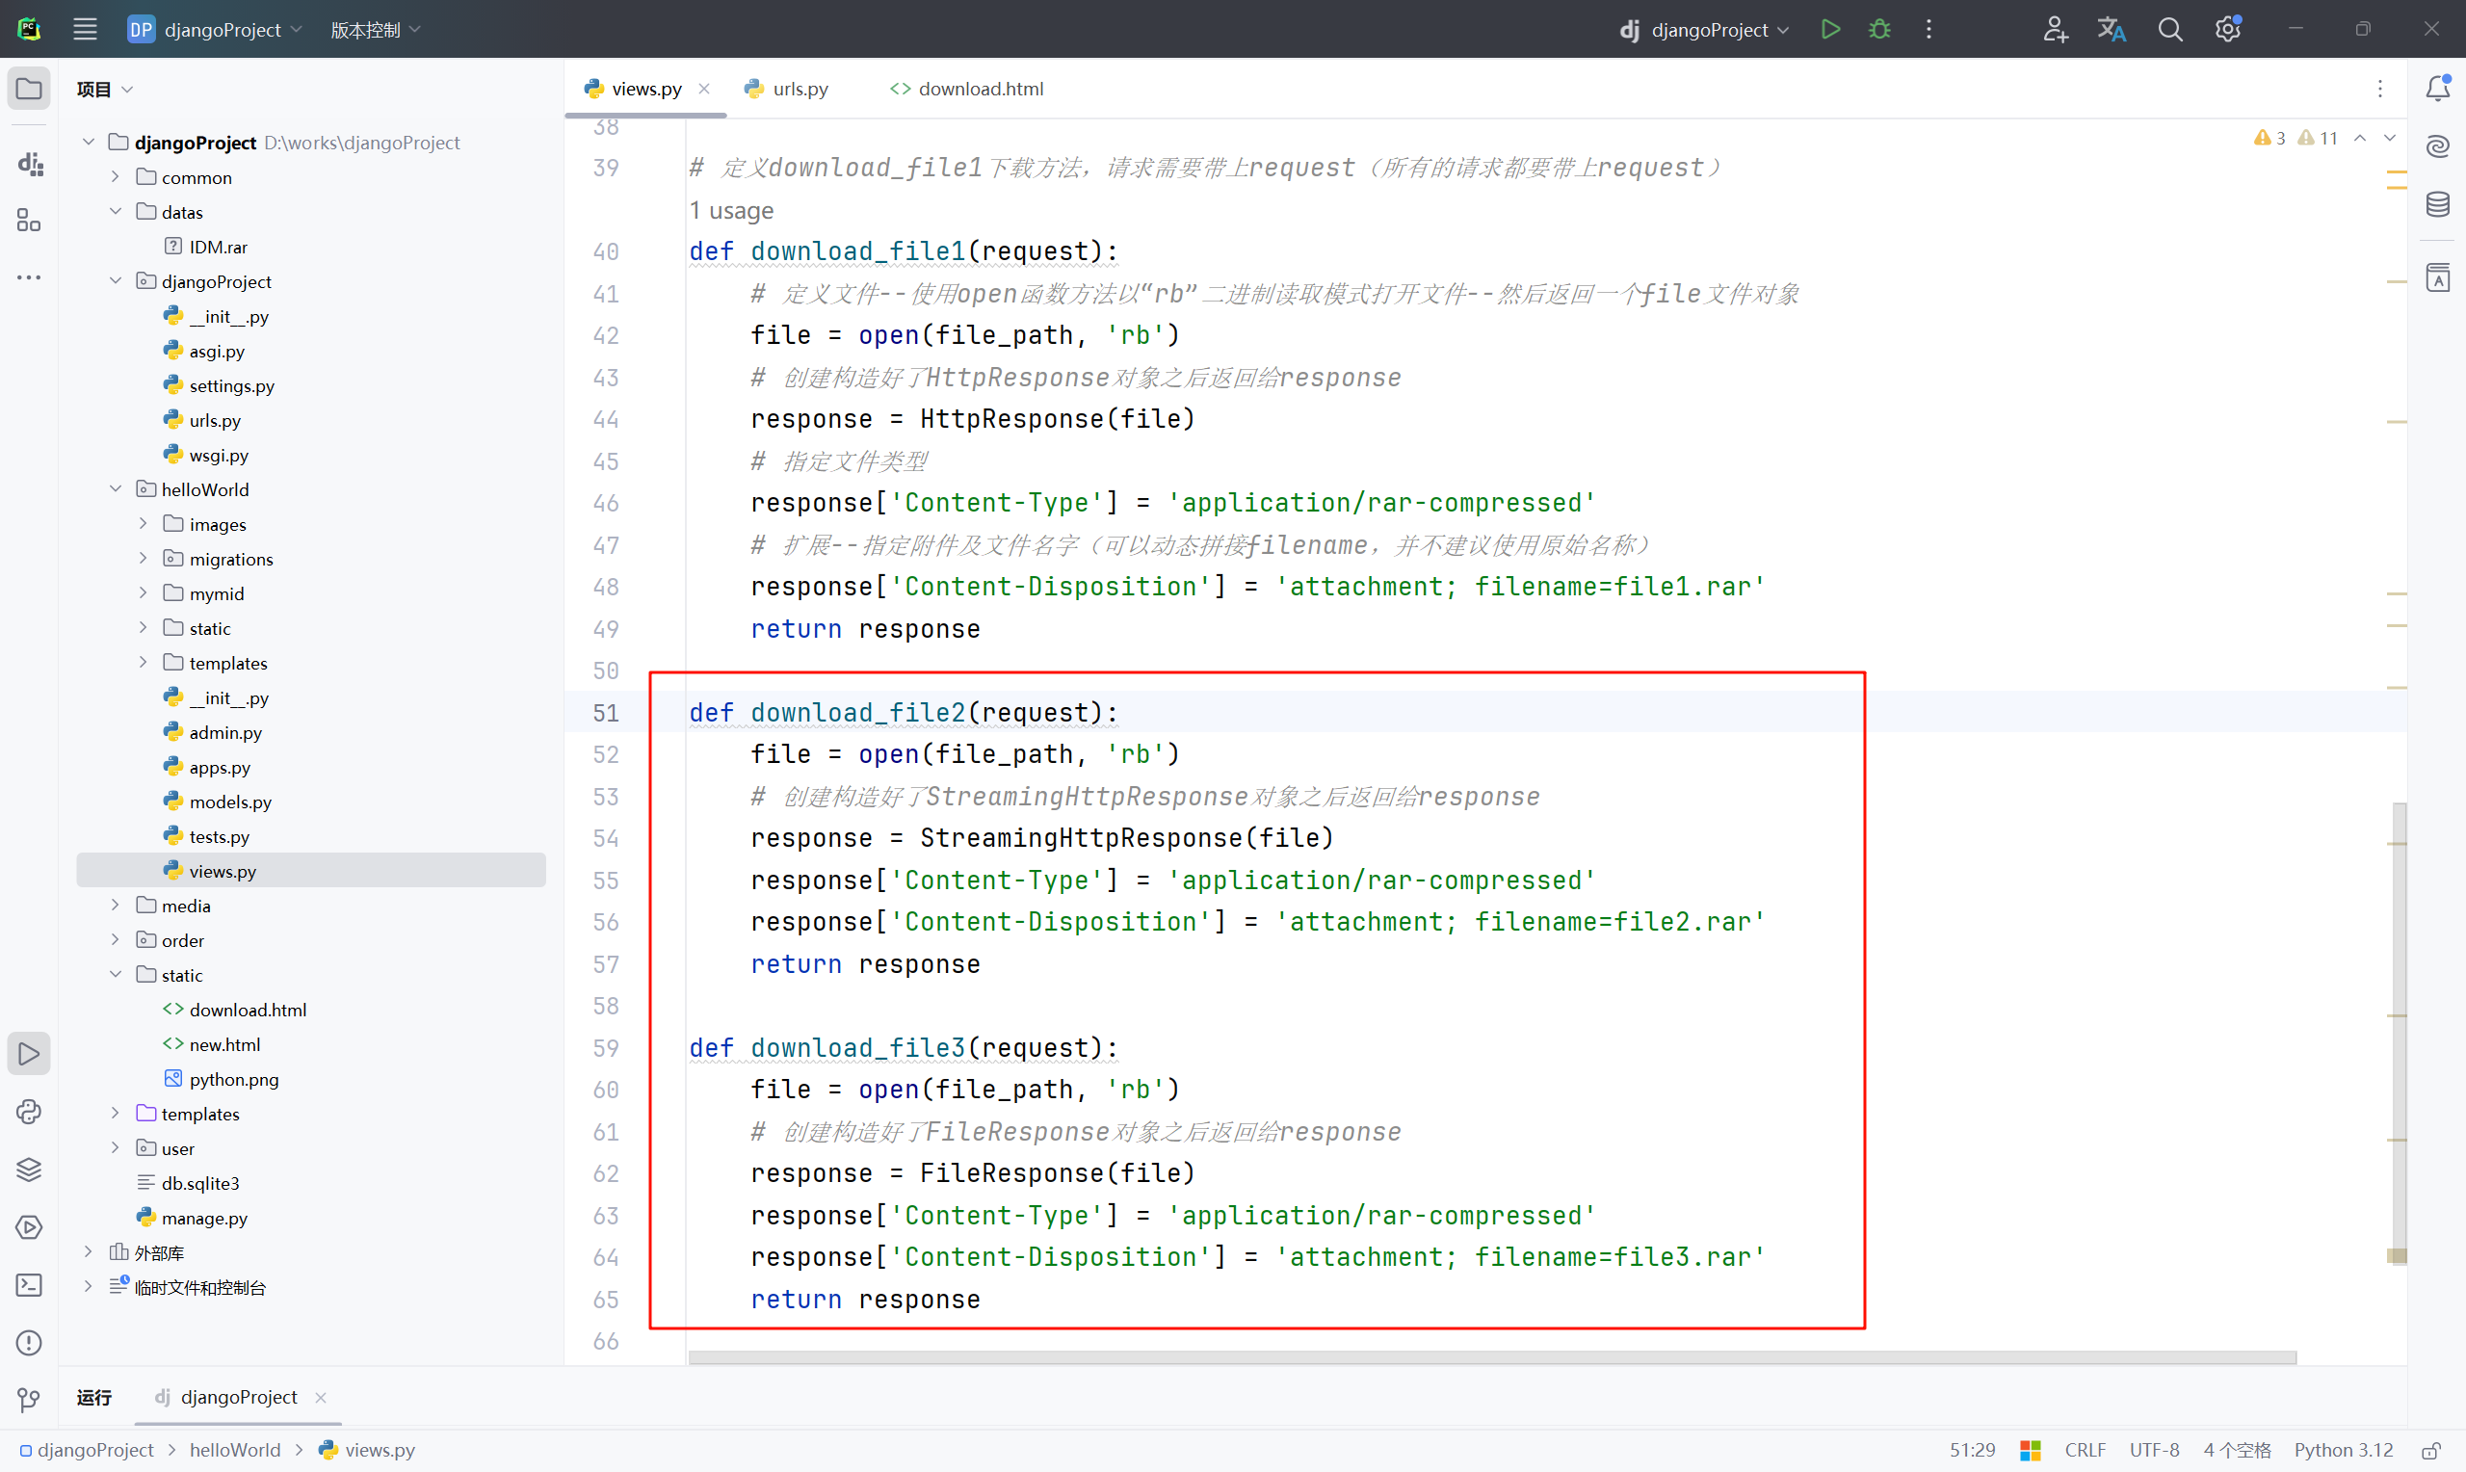Click the editor horizontal scrollbar
This screenshot has height=1472, width=2466.
(1492, 1357)
